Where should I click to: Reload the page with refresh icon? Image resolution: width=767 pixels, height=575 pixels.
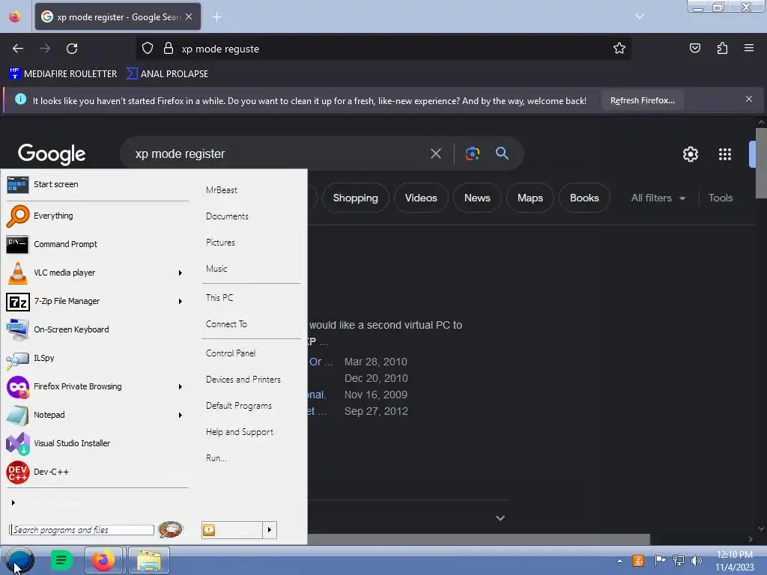(x=72, y=49)
